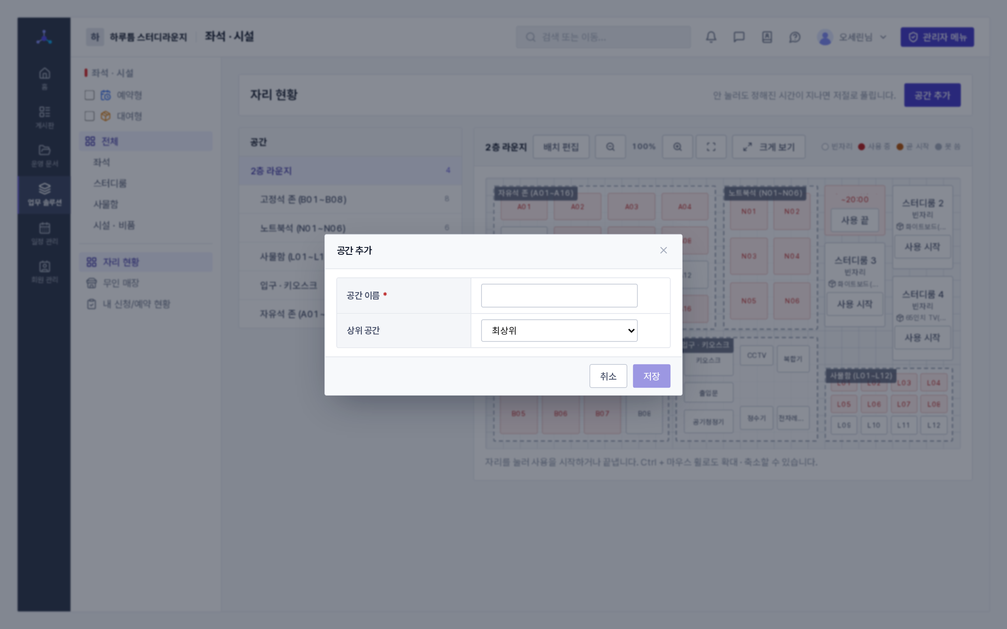Open 게시판 in the sidebar
Image resolution: width=1007 pixels, height=629 pixels.
(44, 117)
